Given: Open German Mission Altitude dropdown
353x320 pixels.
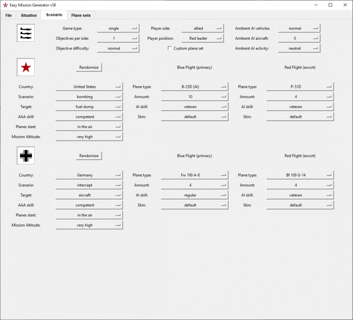Looking at the screenshot, I should click(89, 225).
